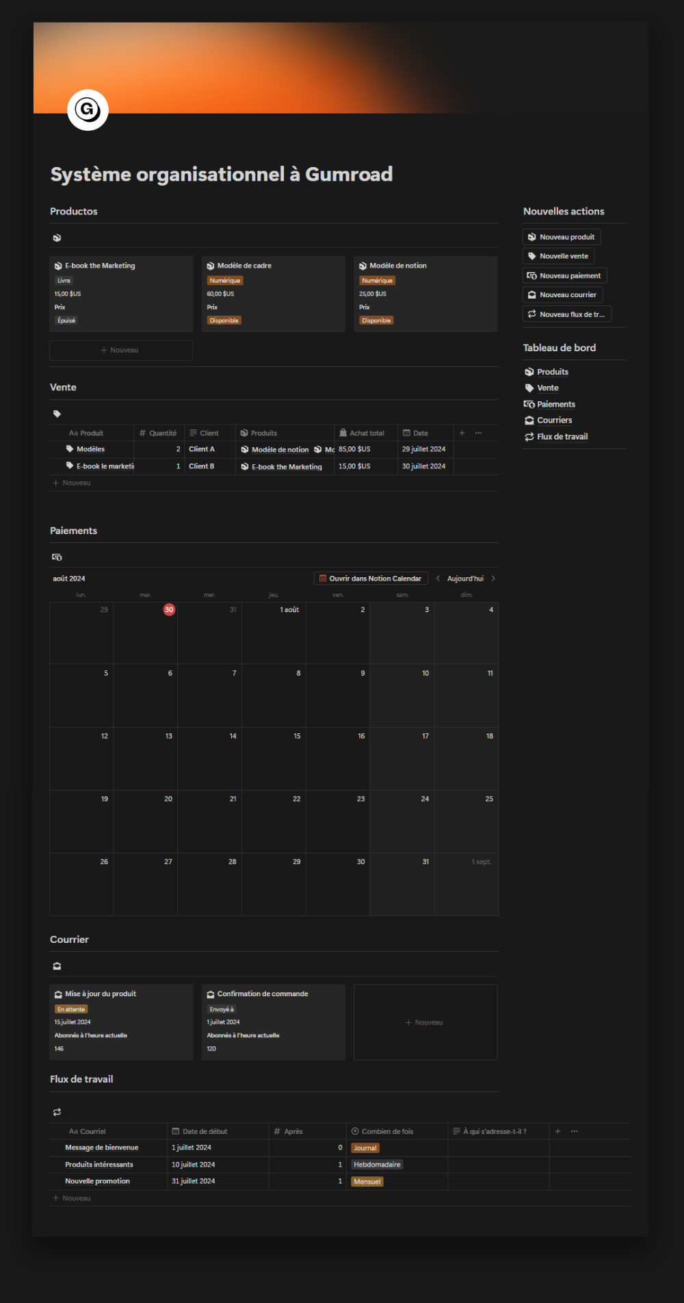This screenshot has height=1303, width=684.
Task: Add a new row with Nouveau in Vente table
Action: (72, 483)
